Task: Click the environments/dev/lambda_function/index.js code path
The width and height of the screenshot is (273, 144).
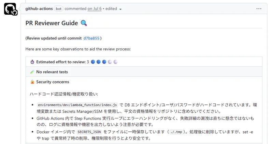Action: point(77,105)
